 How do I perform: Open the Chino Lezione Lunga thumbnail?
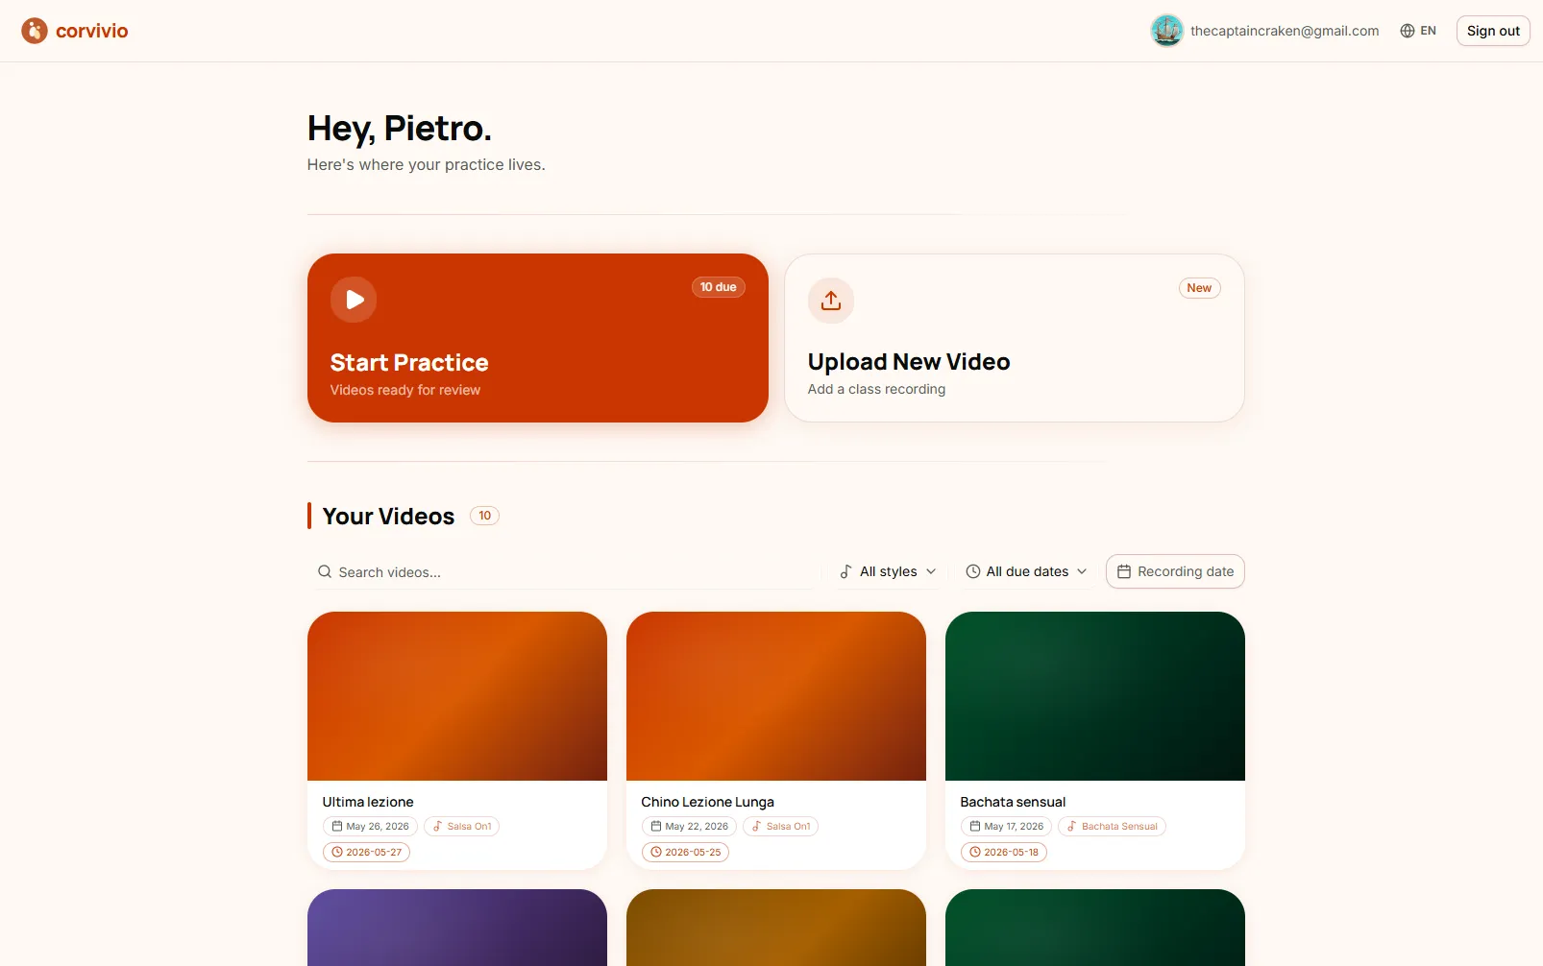[x=776, y=696]
